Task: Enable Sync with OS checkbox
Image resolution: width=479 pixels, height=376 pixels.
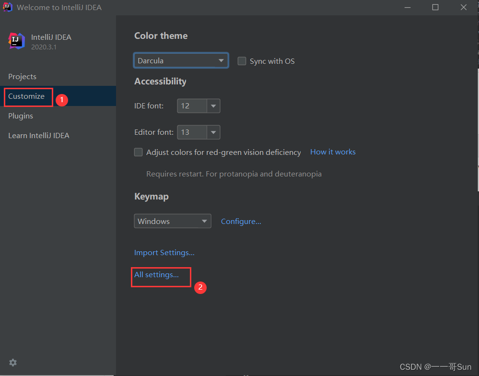Action: click(242, 61)
